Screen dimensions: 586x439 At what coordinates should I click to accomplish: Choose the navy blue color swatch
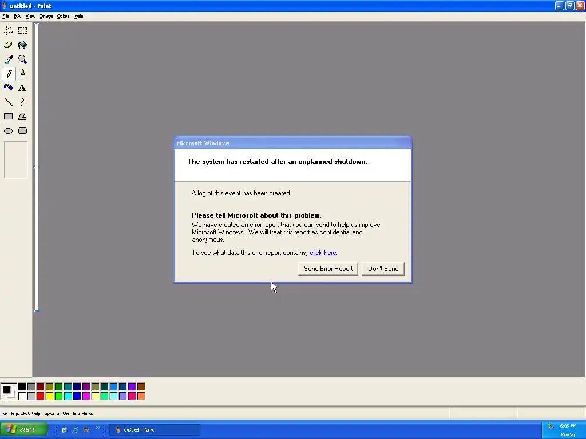point(77,387)
